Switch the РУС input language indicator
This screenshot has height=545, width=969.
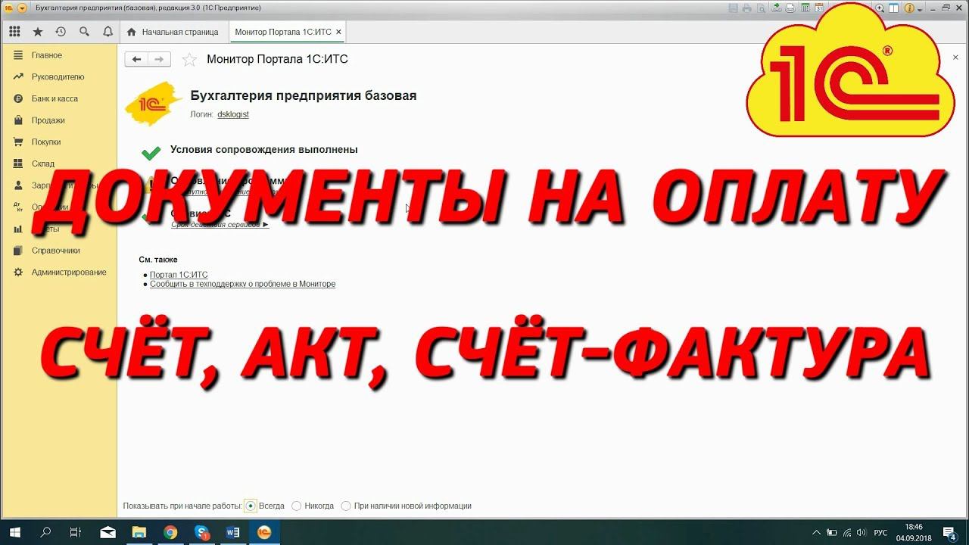[x=880, y=532]
